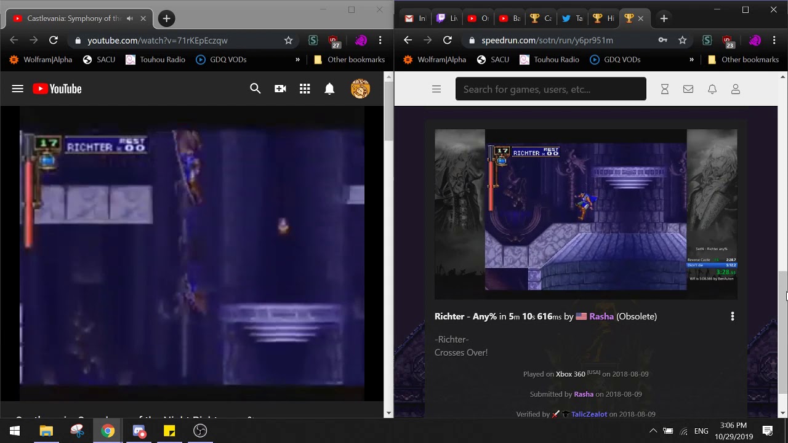Image resolution: width=788 pixels, height=443 pixels.
Task: Switch to the second YouTube tab starting 'Ba'
Action: pos(510,18)
